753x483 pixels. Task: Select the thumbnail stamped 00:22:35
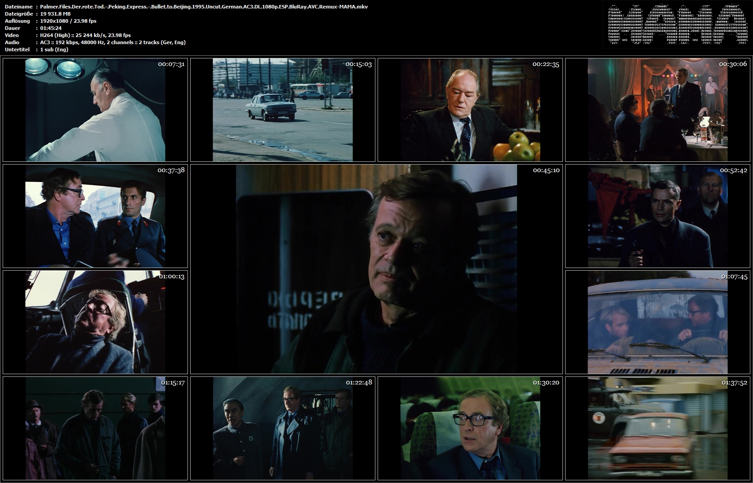[x=470, y=110]
